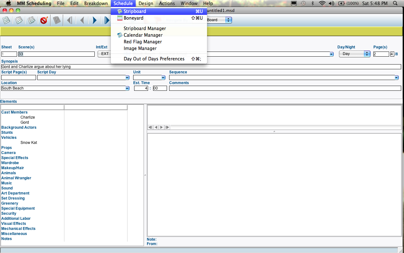Click the grayed renumber 123 toolbar icon
The height and width of the screenshot is (253, 404).
pos(56,21)
